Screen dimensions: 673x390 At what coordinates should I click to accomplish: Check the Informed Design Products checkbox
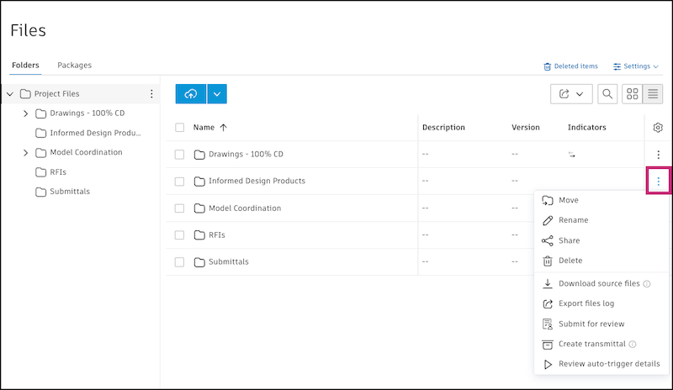coord(179,181)
